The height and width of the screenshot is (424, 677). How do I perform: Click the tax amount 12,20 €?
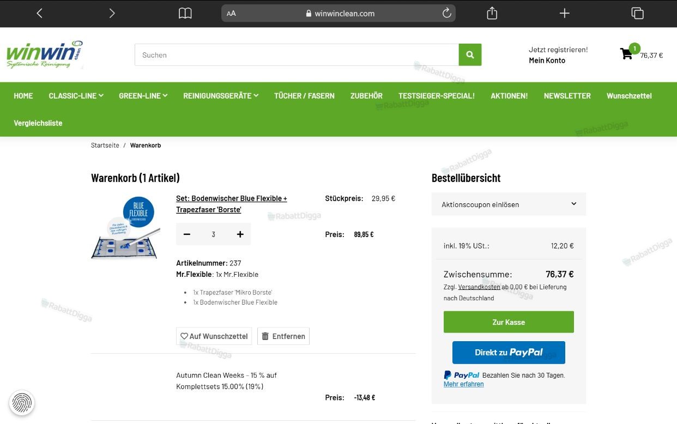point(563,246)
